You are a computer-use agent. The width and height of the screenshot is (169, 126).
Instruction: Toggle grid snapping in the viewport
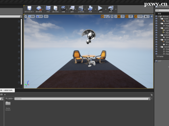119,16
